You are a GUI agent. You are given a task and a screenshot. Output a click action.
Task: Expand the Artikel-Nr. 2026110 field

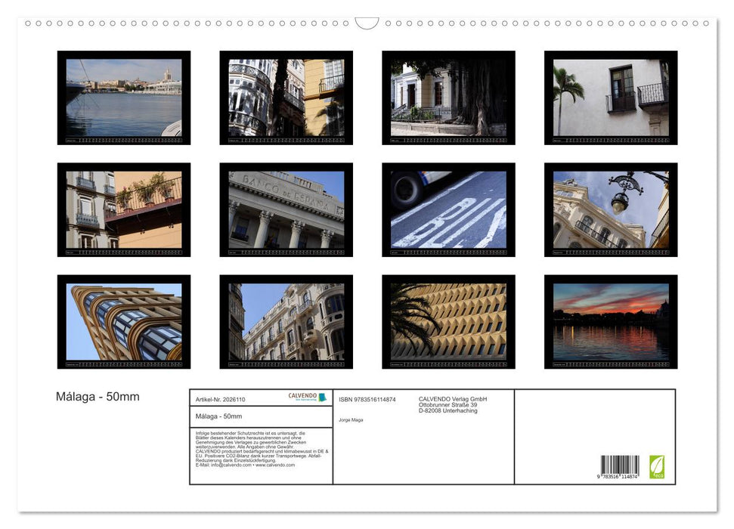221,400
